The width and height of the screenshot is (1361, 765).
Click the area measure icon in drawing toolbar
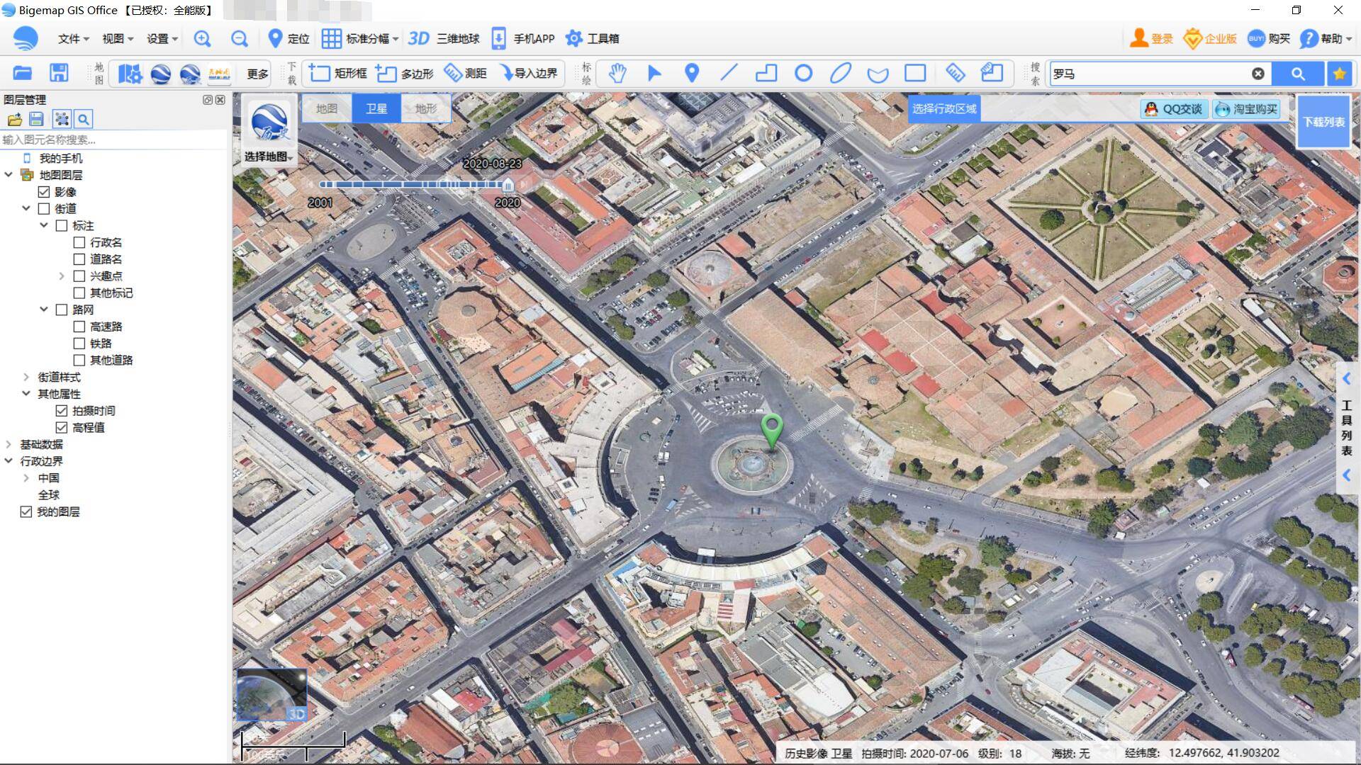(x=992, y=73)
